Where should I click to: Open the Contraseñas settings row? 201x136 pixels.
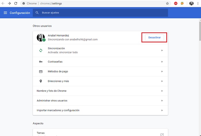[x=100, y=62]
